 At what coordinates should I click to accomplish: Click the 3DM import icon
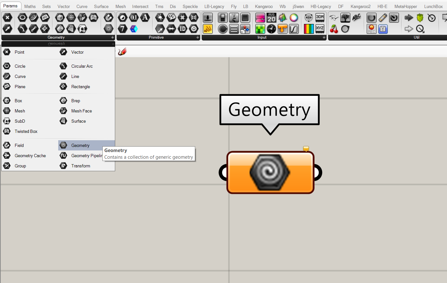point(320,18)
